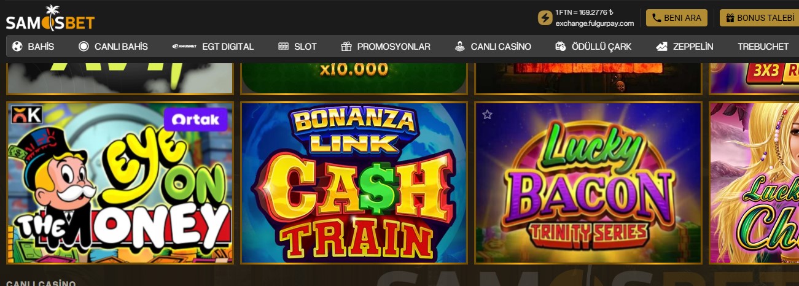Click the Bonus Talebi button
799x286 pixels.
pyautogui.click(x=760, y=18)
